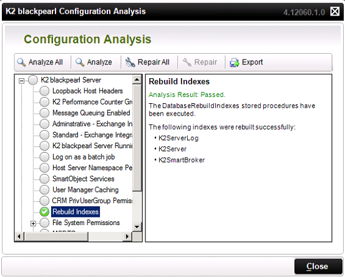This screenshot has width=345, height=277.
Task: Click status circle beside CRM PrivUserGroup
Action: [44, 201]
